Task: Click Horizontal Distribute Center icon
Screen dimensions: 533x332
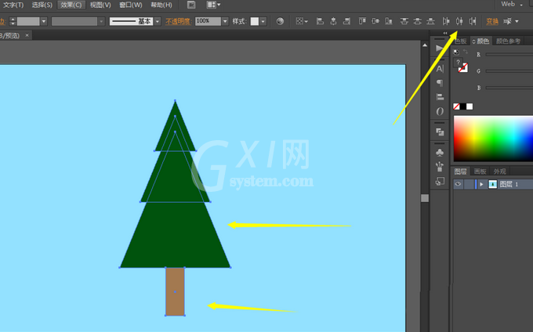Action: click(x=459, y=21)
